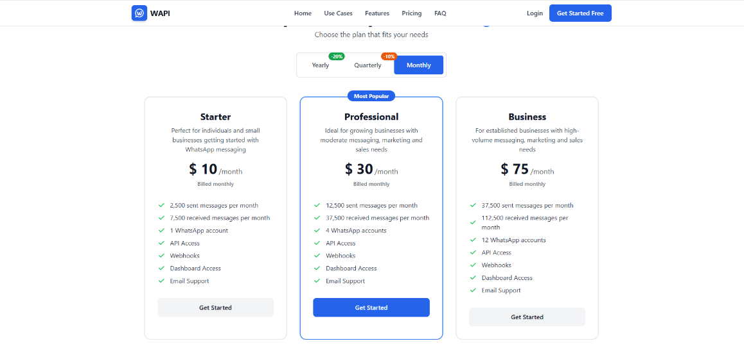Choose Get Started on Business plan
Image resolution: width=744 pixels, height=348 pixels.
pos(527,317)
